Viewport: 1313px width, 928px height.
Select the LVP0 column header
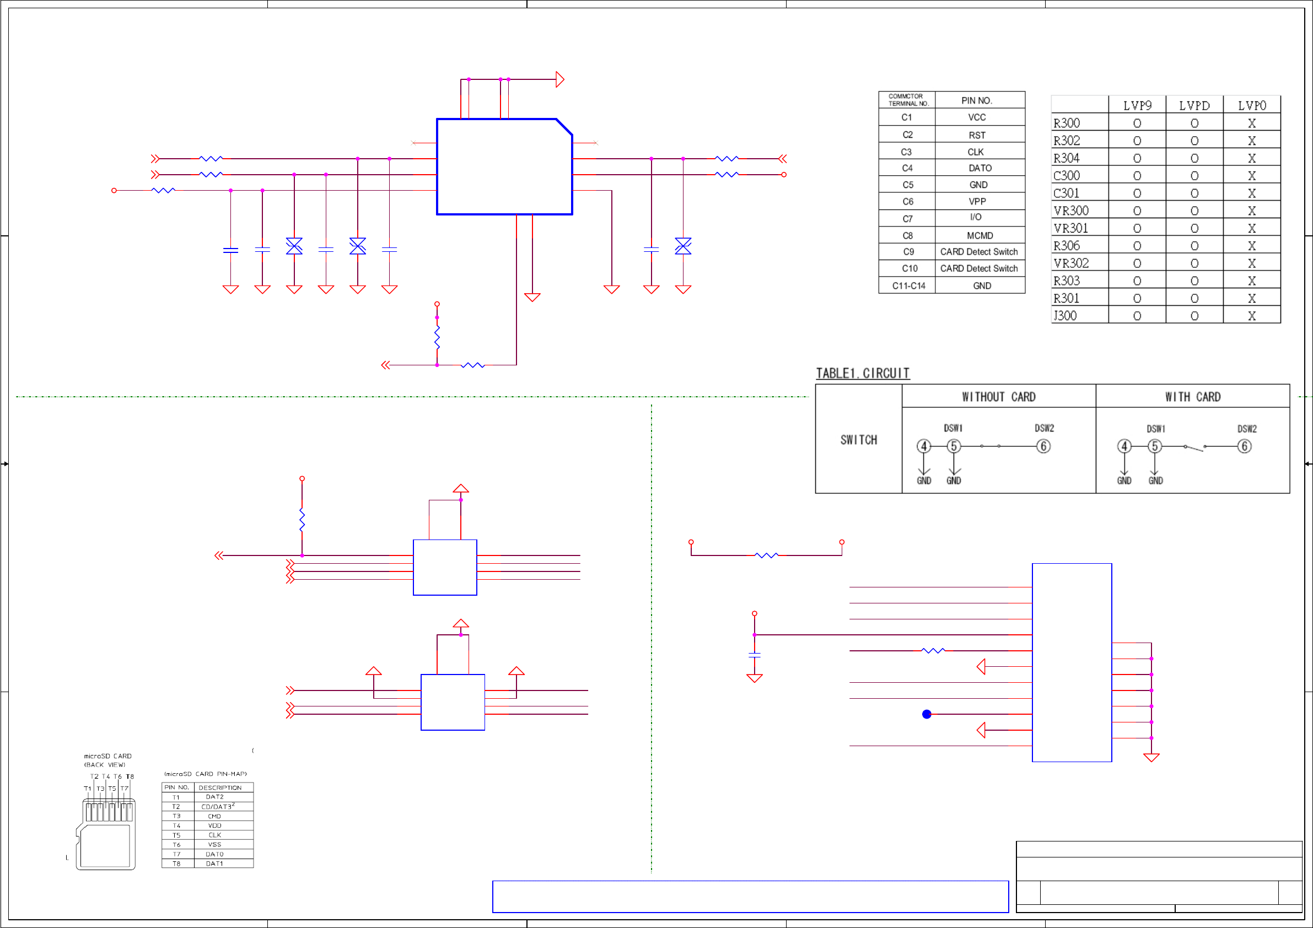tap(1251, 105)
